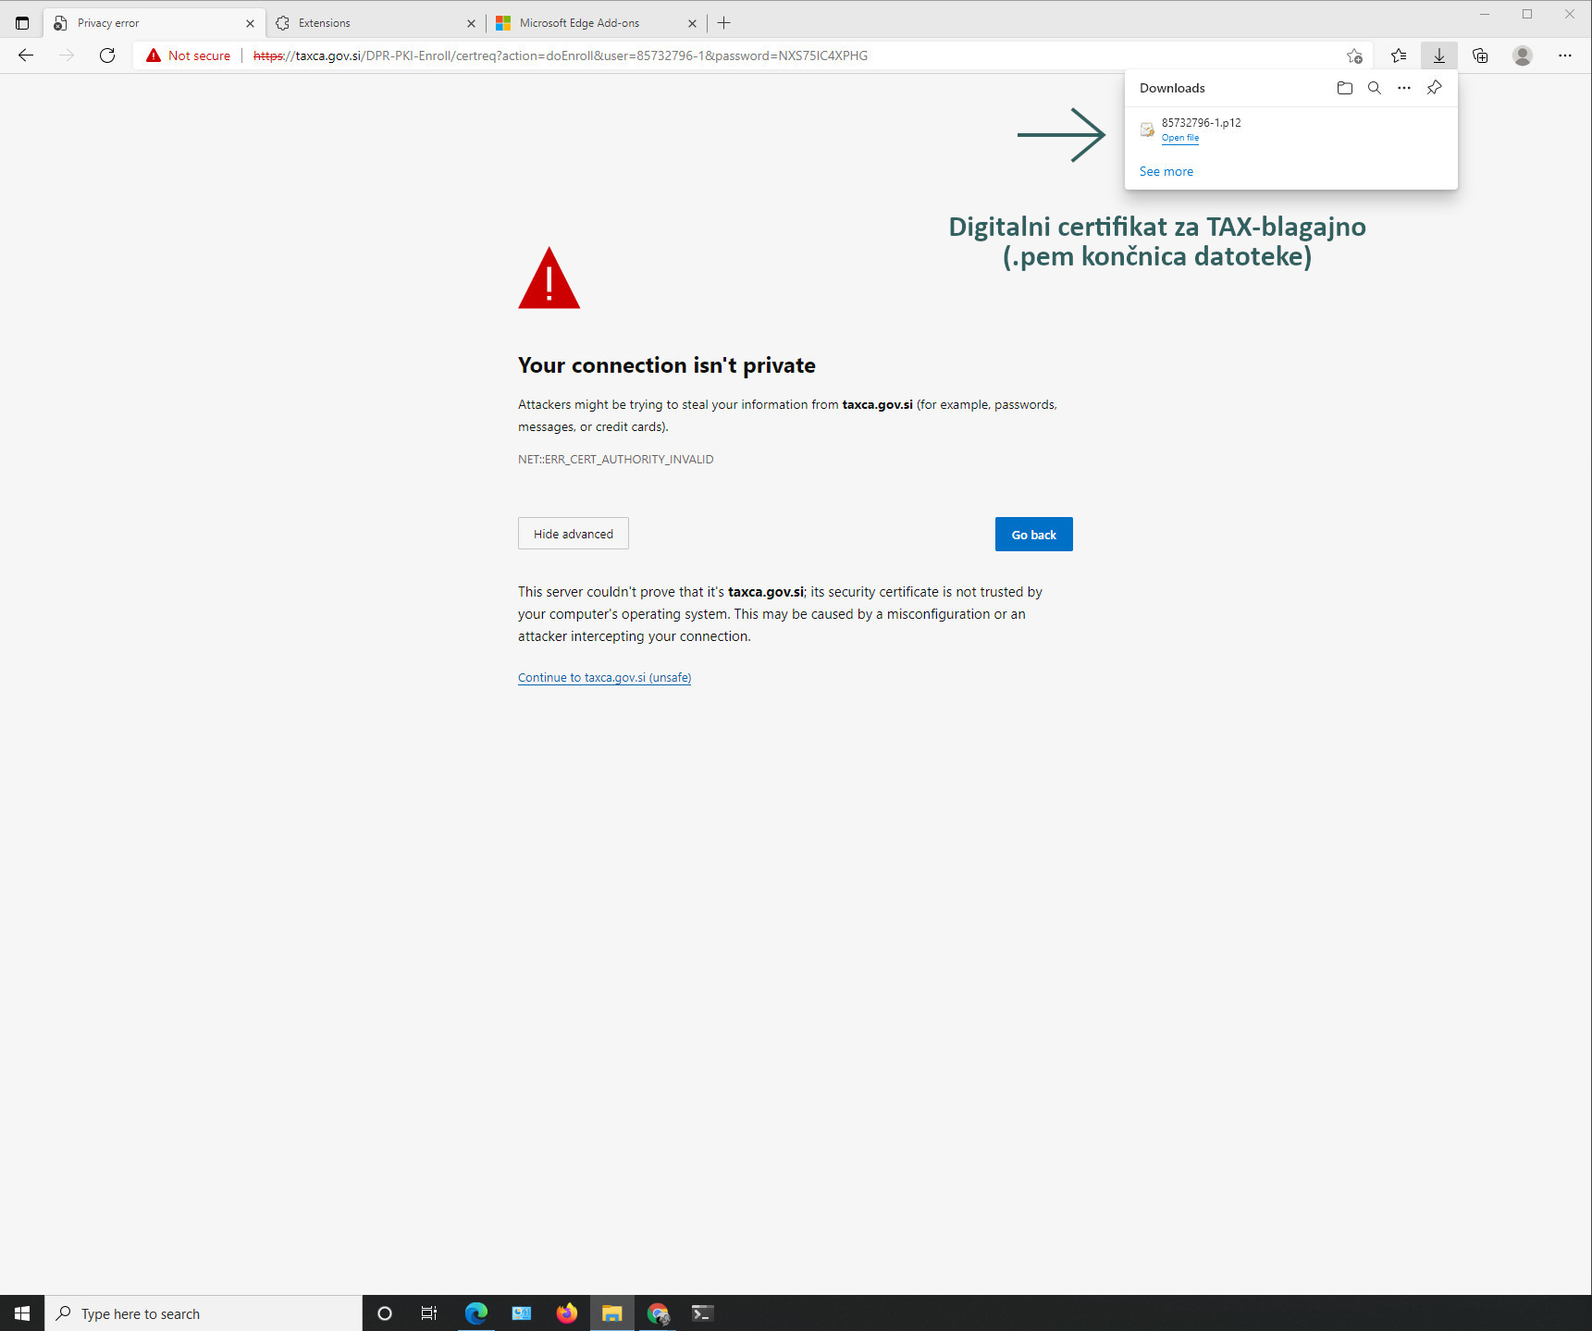Switch to the Extensions tab
This screenshot has width=1592, height=1331.
pyautogui.click(x=370, y=23)
